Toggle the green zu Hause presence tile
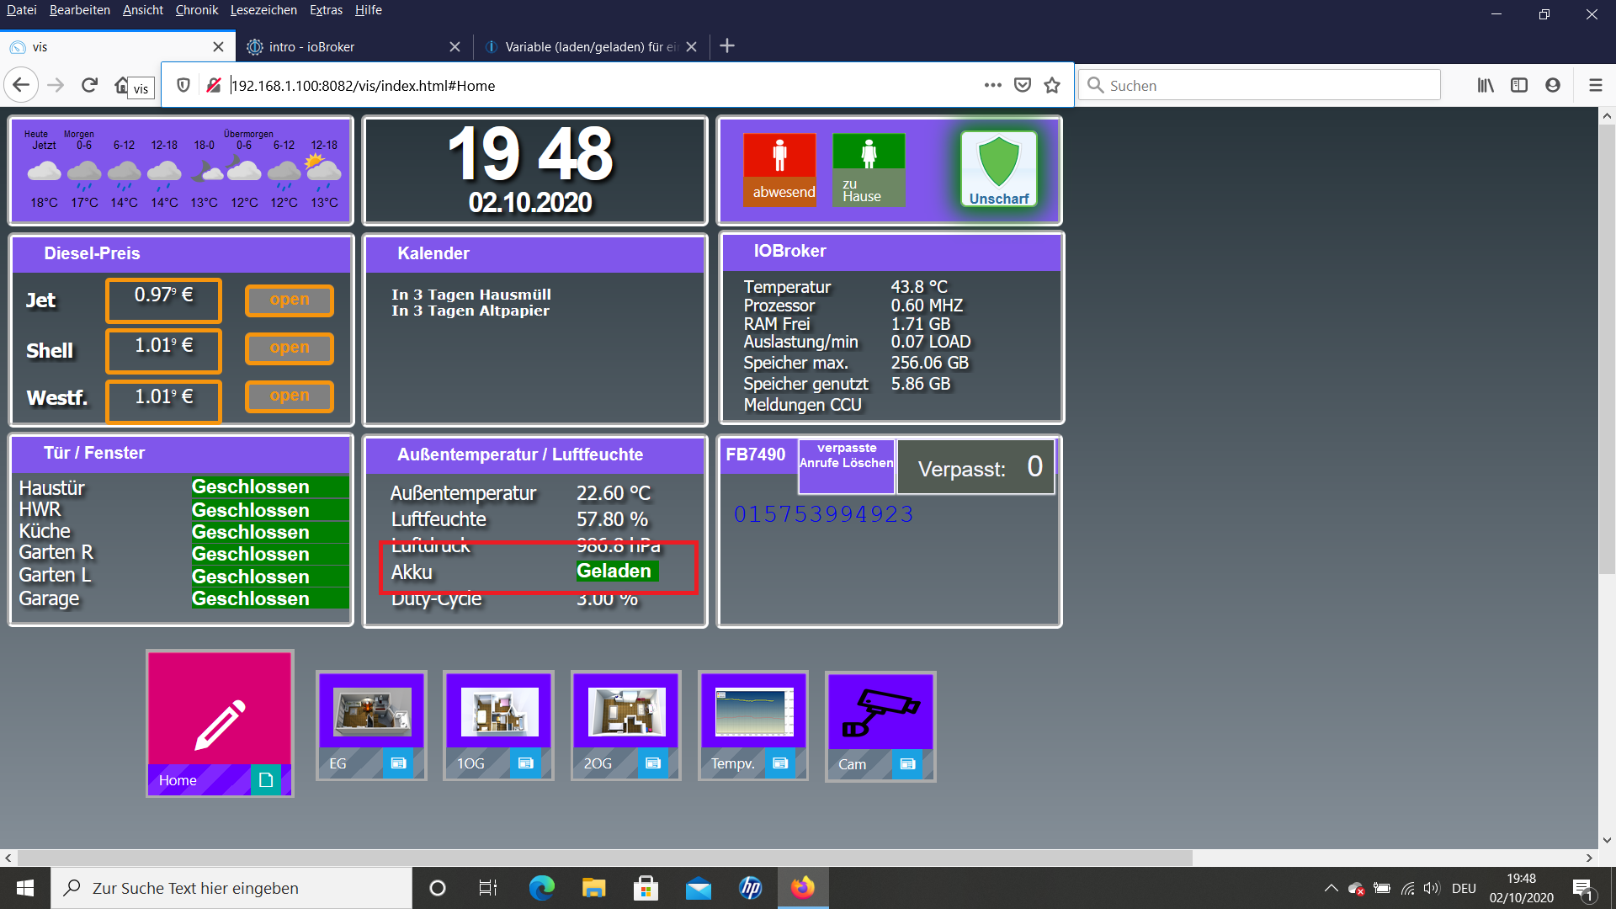The height and width of the screenshot is (909, 1616). [869, 169]
